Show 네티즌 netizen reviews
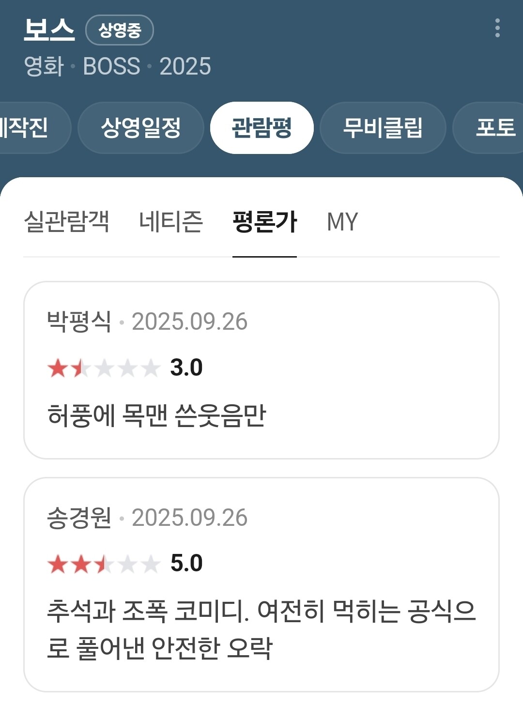523x705 pixels. click(x=170, y=222)
